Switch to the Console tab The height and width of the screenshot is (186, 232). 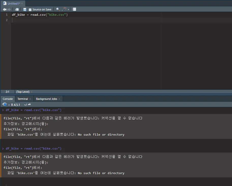coord(8,99)
